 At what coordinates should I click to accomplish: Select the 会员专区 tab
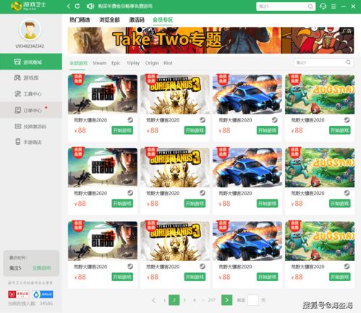(x=163, y=20)
